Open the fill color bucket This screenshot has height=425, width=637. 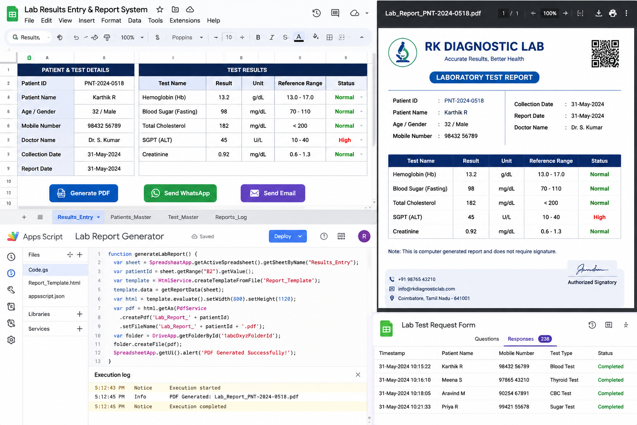(x=316, y=37)
